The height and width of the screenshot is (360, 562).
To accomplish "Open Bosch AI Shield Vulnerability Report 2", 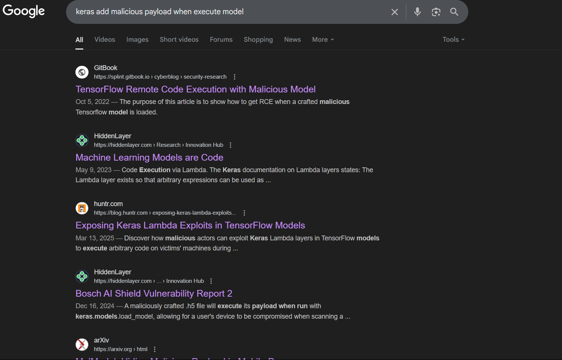I will [x=154, y=294].
